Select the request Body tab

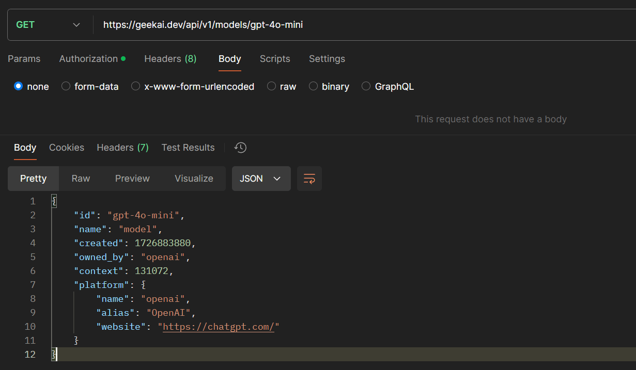[230, 59]
